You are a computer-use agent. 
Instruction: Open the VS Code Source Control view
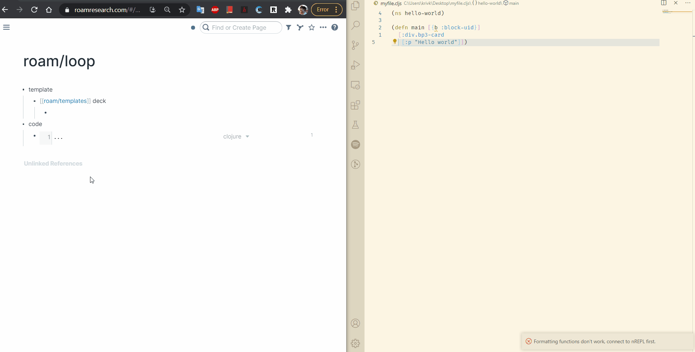(x=355, y=45)
